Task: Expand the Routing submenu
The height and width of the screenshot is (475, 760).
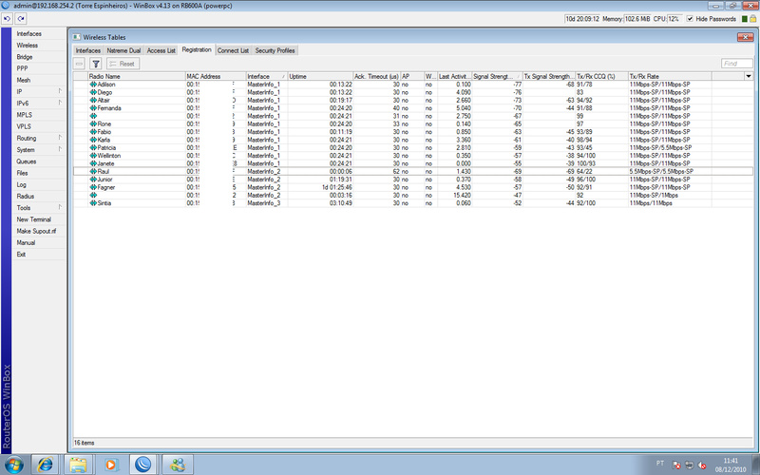Action: tap(60, 138)
